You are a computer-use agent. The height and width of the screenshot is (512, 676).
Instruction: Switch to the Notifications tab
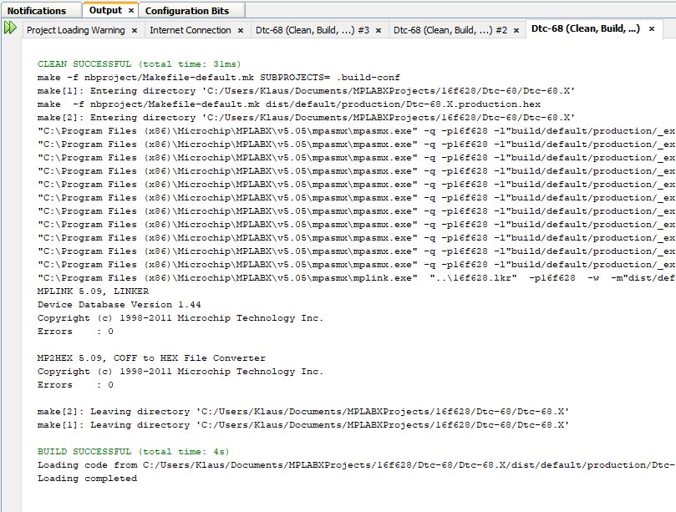37,11
